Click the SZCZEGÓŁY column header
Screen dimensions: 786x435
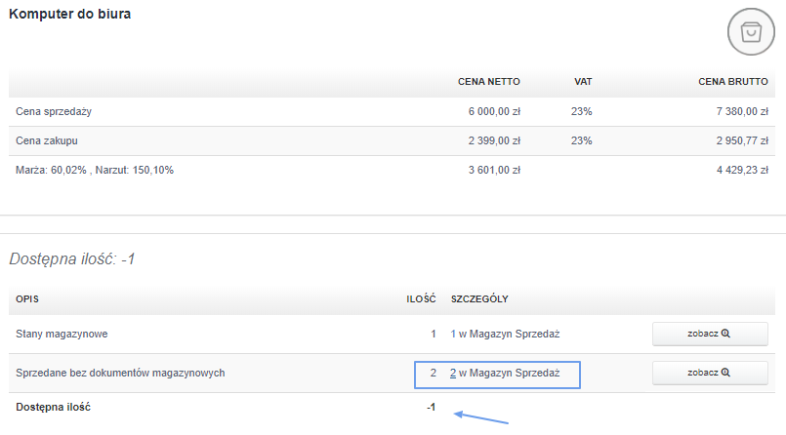479,298
